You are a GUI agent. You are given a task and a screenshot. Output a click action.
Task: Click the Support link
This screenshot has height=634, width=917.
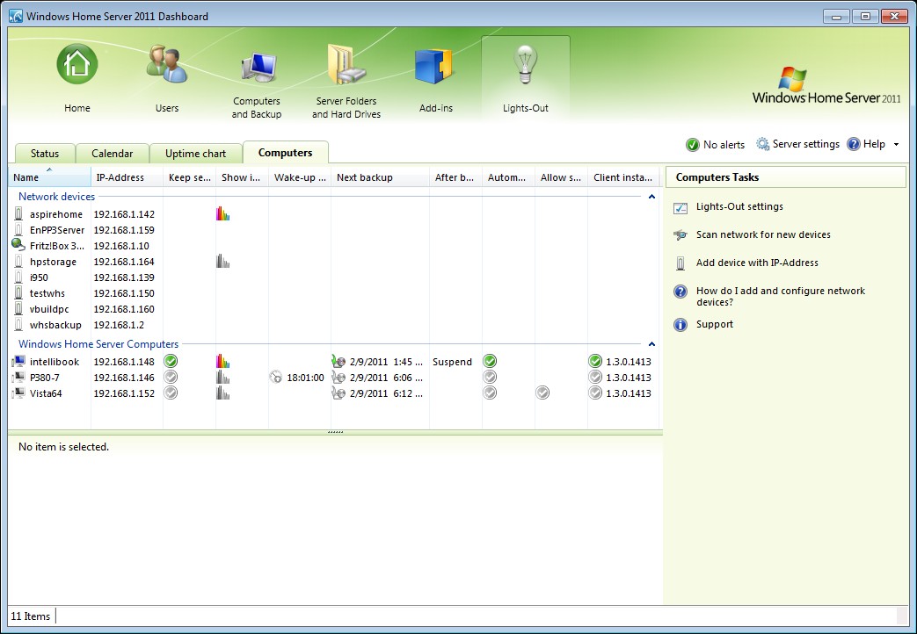click(x=714, y=324)
